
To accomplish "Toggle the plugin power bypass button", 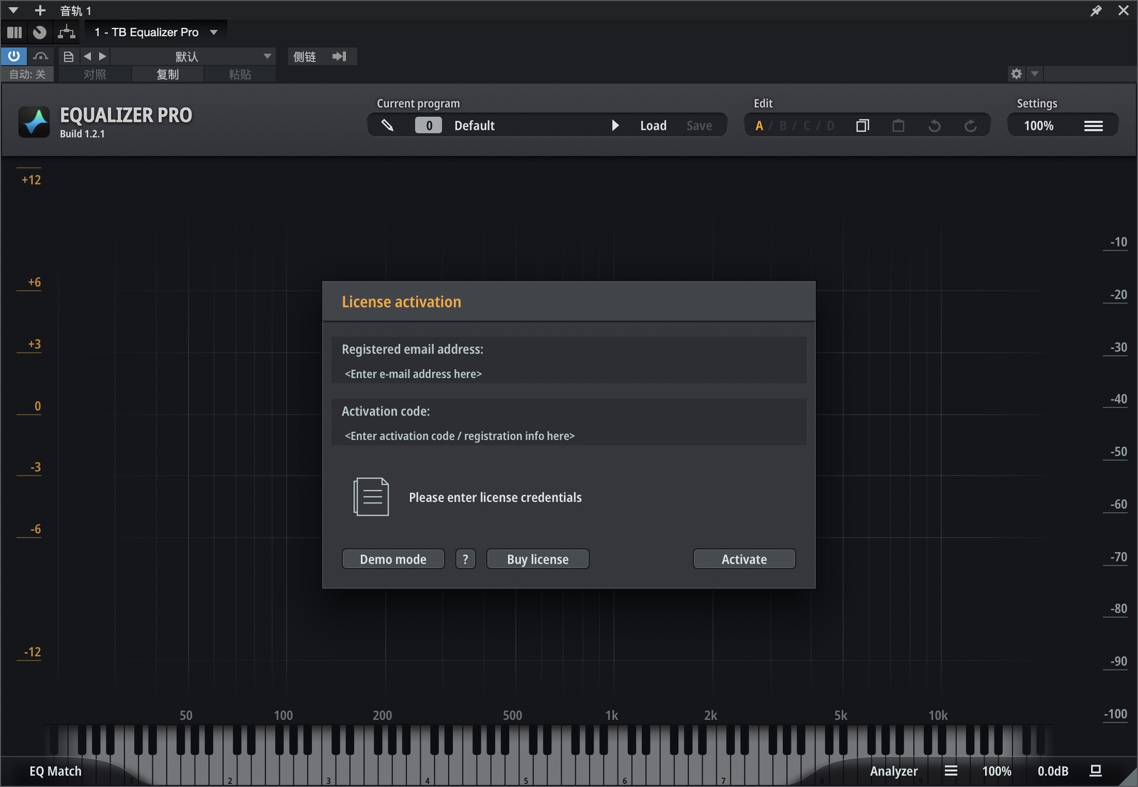I will [14, 56].
